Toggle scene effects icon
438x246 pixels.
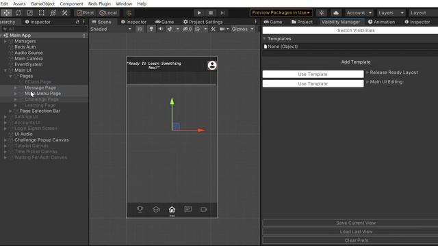(170, 29)
